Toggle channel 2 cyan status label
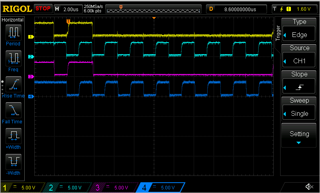This screenshot has height=193, width=320. coord(69,187)
